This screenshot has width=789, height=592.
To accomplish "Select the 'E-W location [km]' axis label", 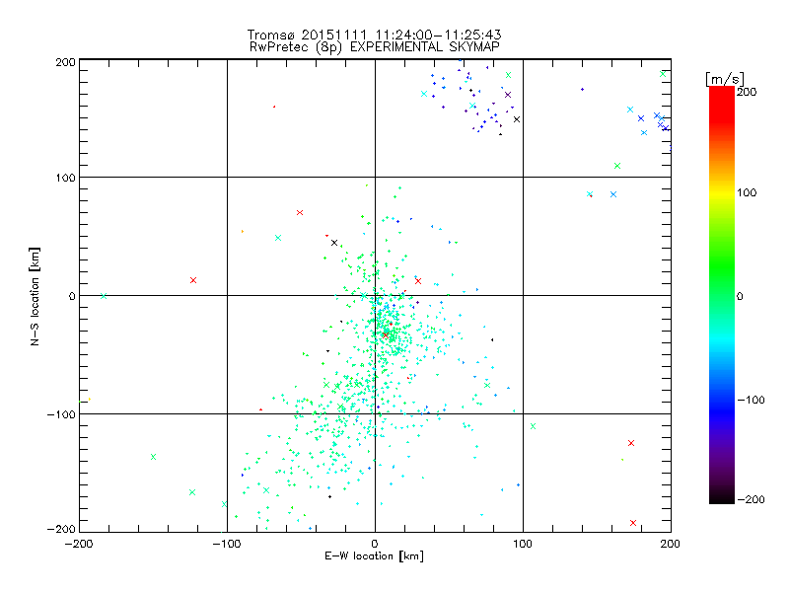I will pyautogui.click(x=374, y=555).
